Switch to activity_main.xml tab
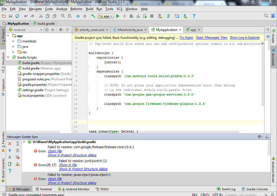This screenshot has height=196, width=277. click(91, 30)
